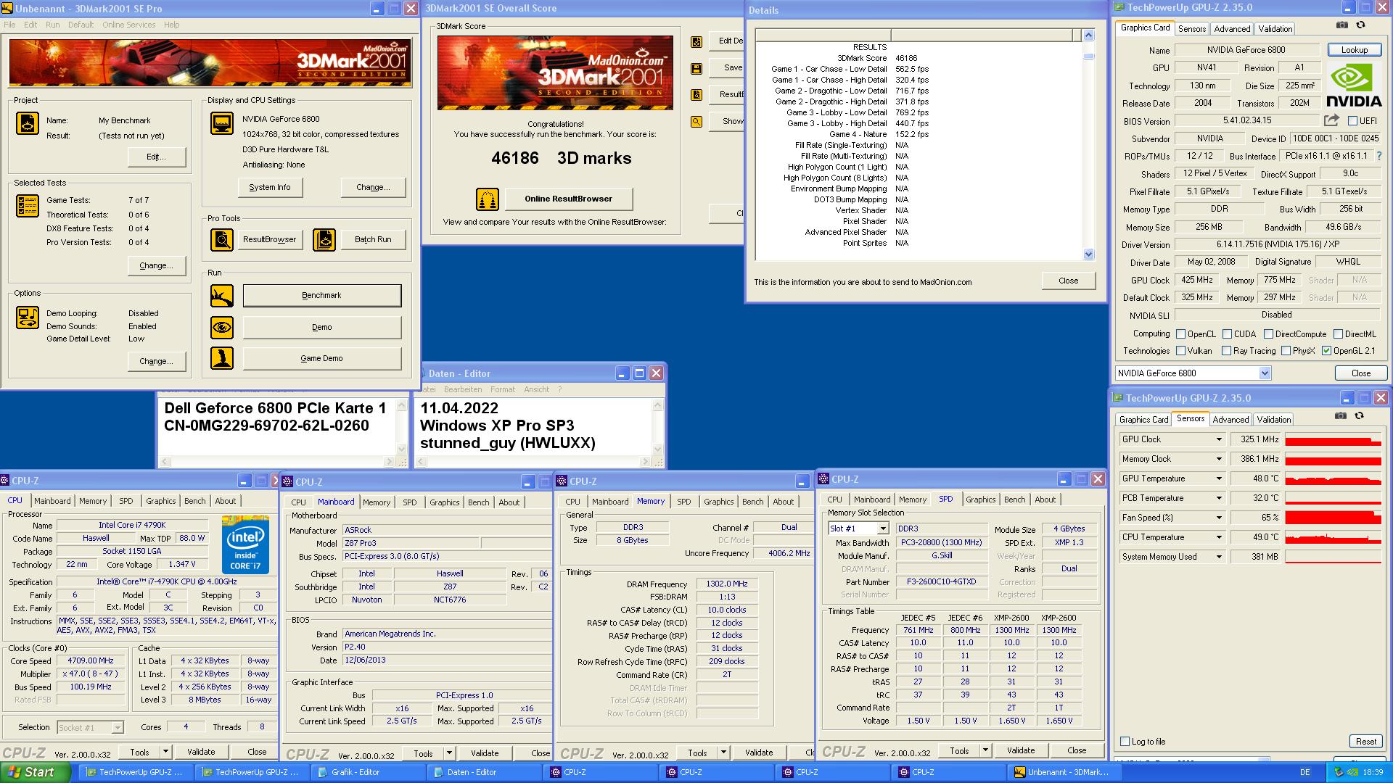
Task: Click the Bus Interface question mark icon
Action: click(x=1378, y=156)
